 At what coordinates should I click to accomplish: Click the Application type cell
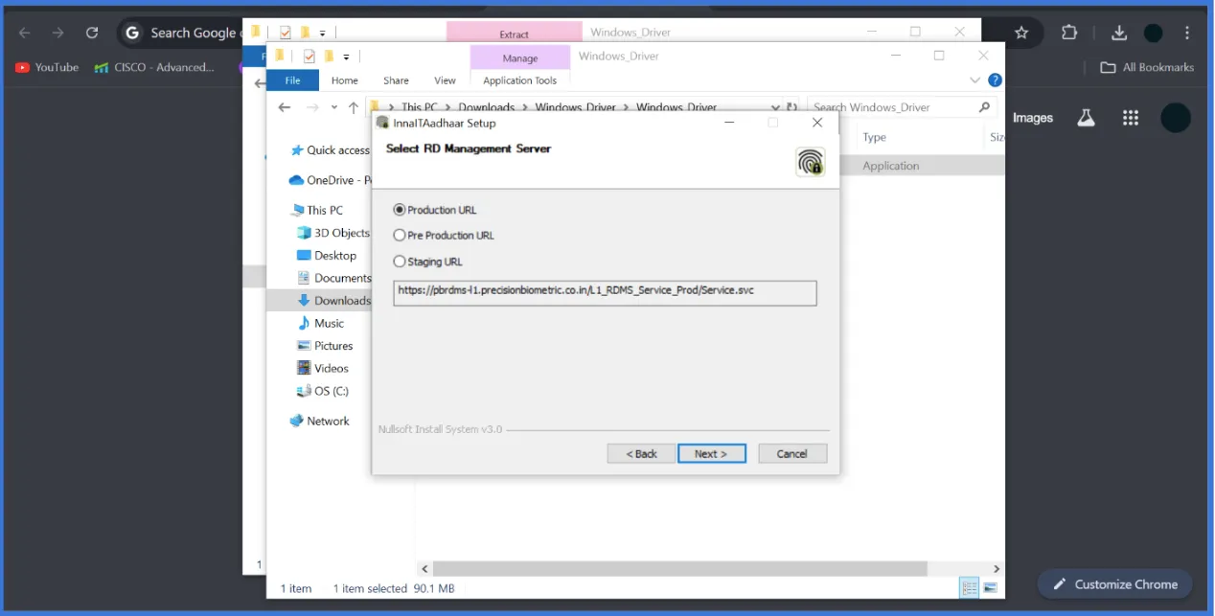[891, 166]
